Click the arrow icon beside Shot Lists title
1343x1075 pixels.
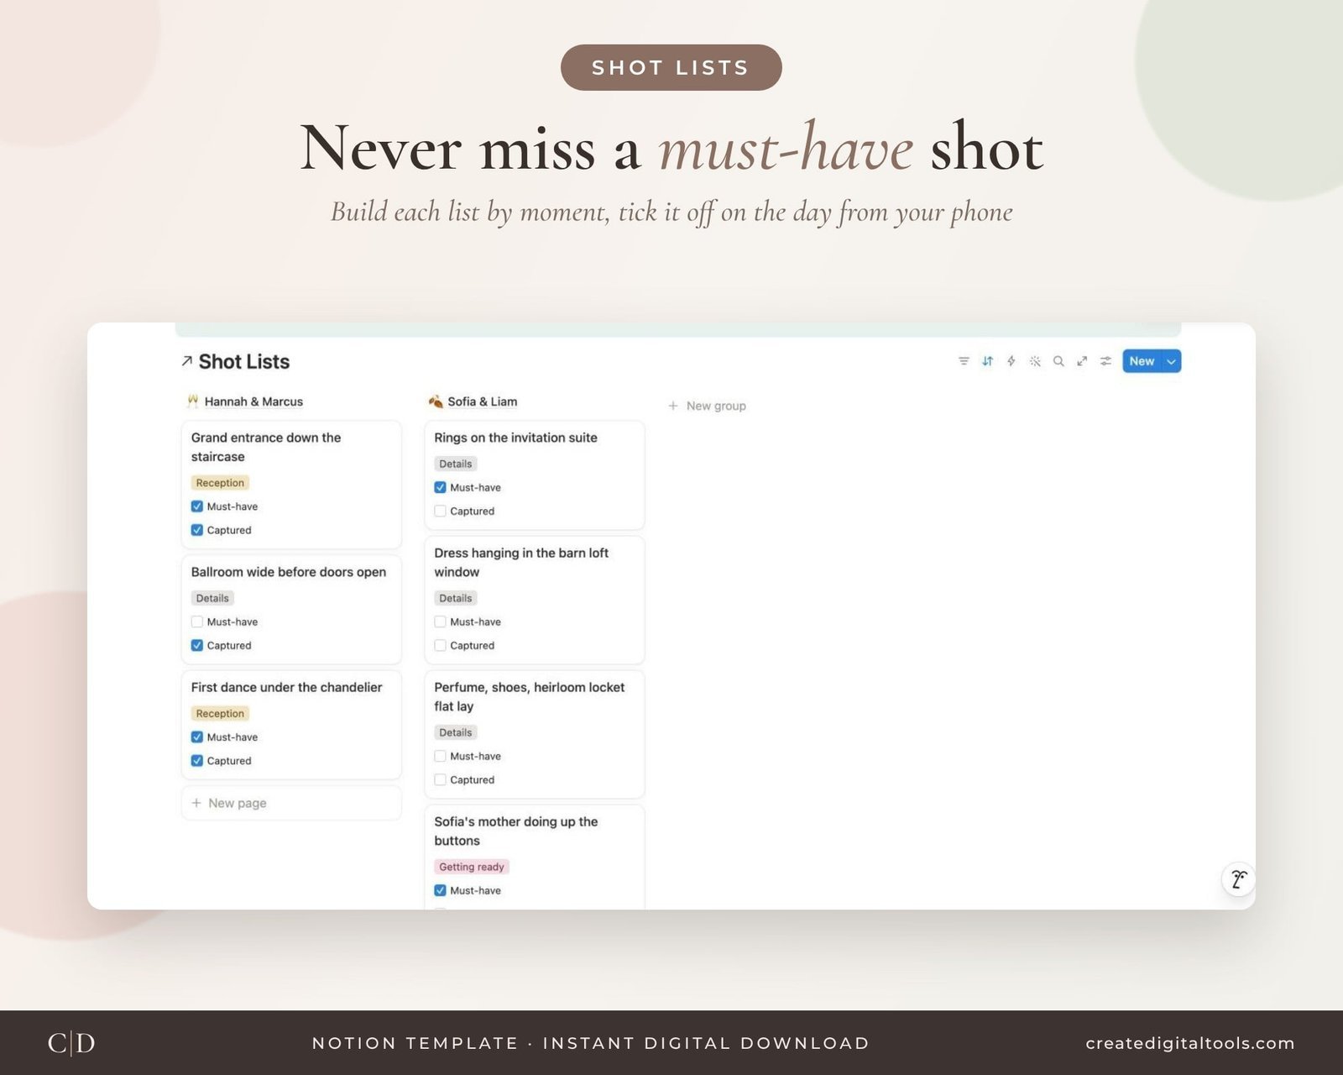point(186,361)
